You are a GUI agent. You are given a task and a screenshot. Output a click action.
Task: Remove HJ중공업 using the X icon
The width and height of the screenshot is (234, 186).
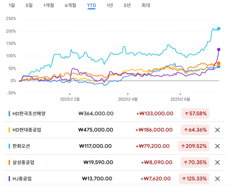pyautogui.click(x=217, y=179)
